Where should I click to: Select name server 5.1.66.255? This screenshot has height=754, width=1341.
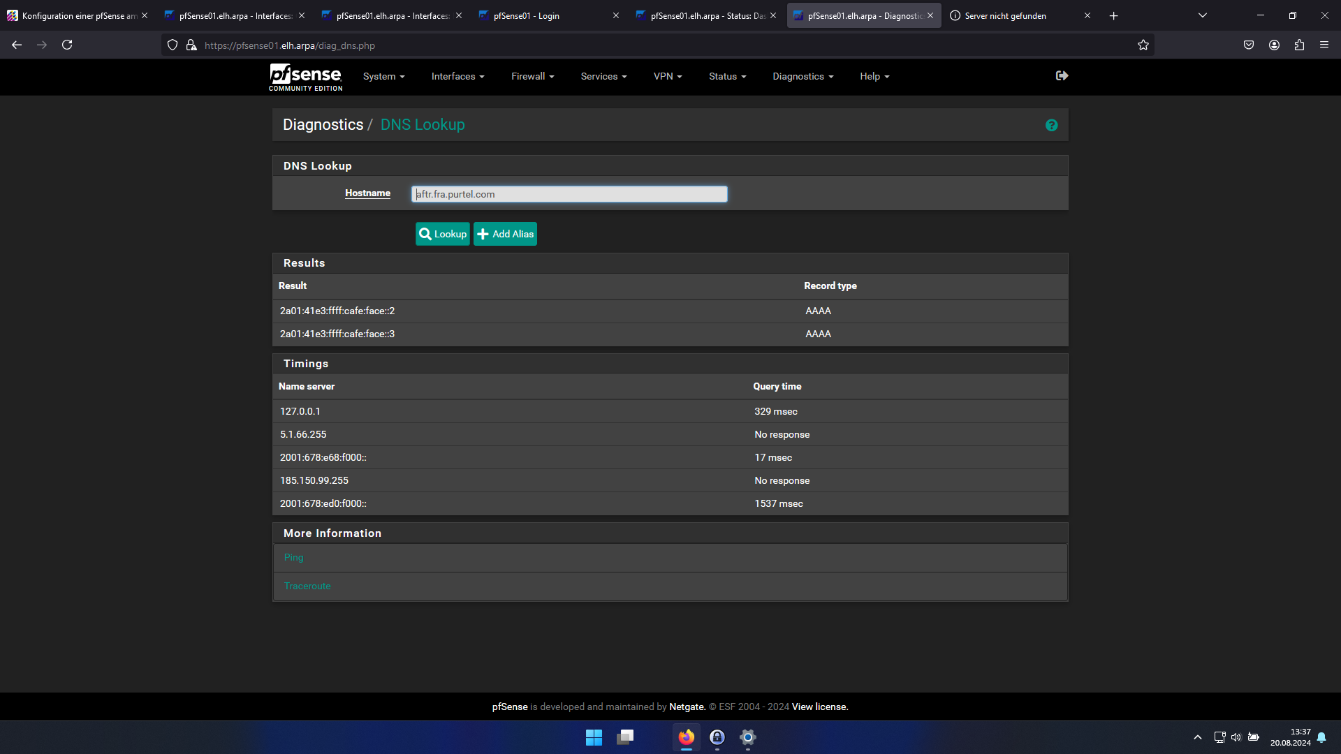(303, 434)
